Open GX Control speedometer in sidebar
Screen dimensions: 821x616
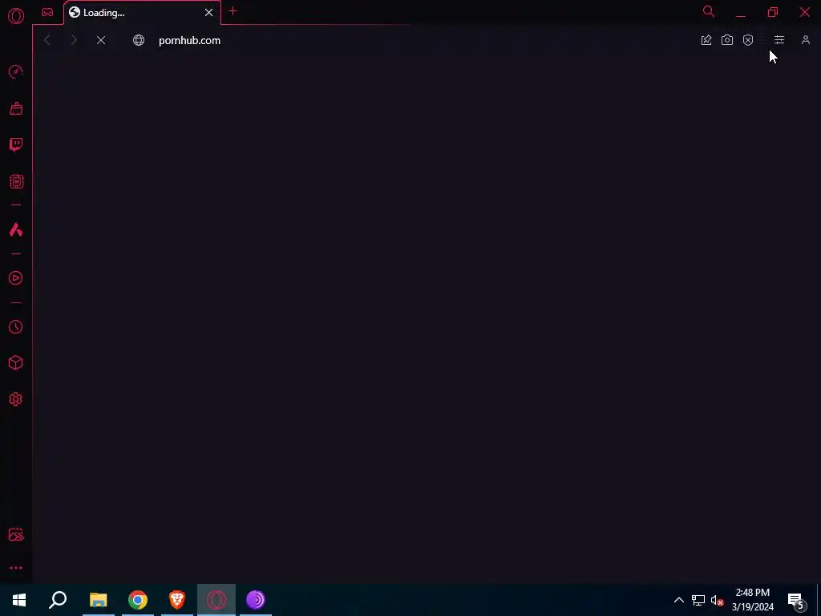[16, 71]
